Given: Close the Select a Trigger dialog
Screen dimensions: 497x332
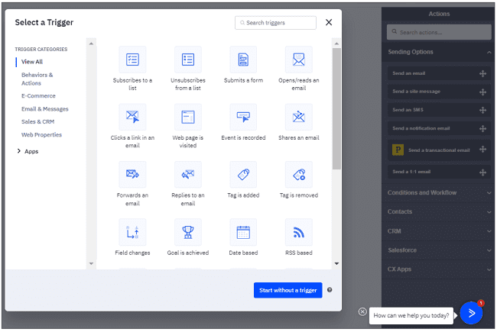Looking at the screenshot, I should (329, 23).
